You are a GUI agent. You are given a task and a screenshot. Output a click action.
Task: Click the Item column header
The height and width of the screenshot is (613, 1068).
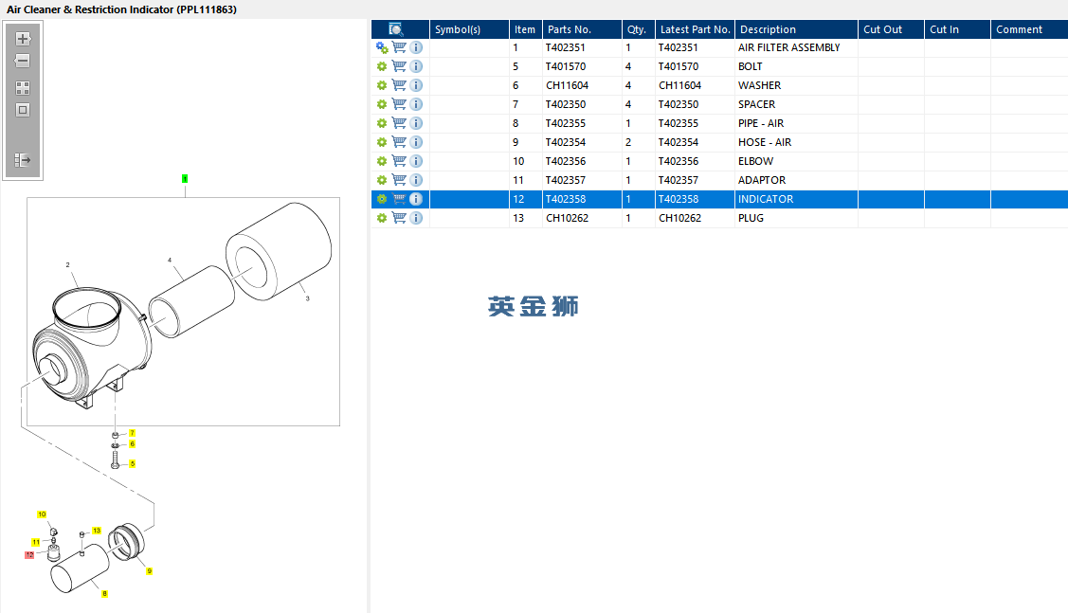pyautogui.click(x=525, y=29)
